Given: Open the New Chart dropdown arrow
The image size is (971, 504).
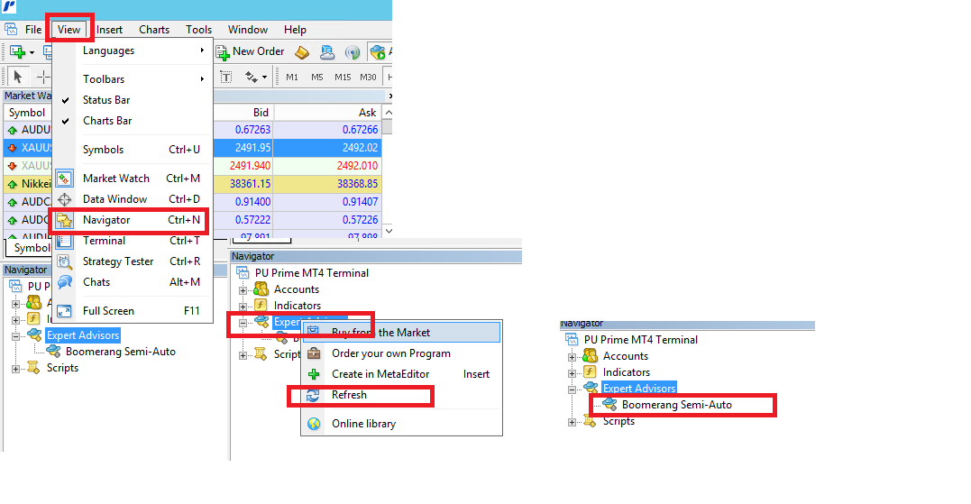Looking at the screenshot, I should pyautogui.click(x=32, y=53).
